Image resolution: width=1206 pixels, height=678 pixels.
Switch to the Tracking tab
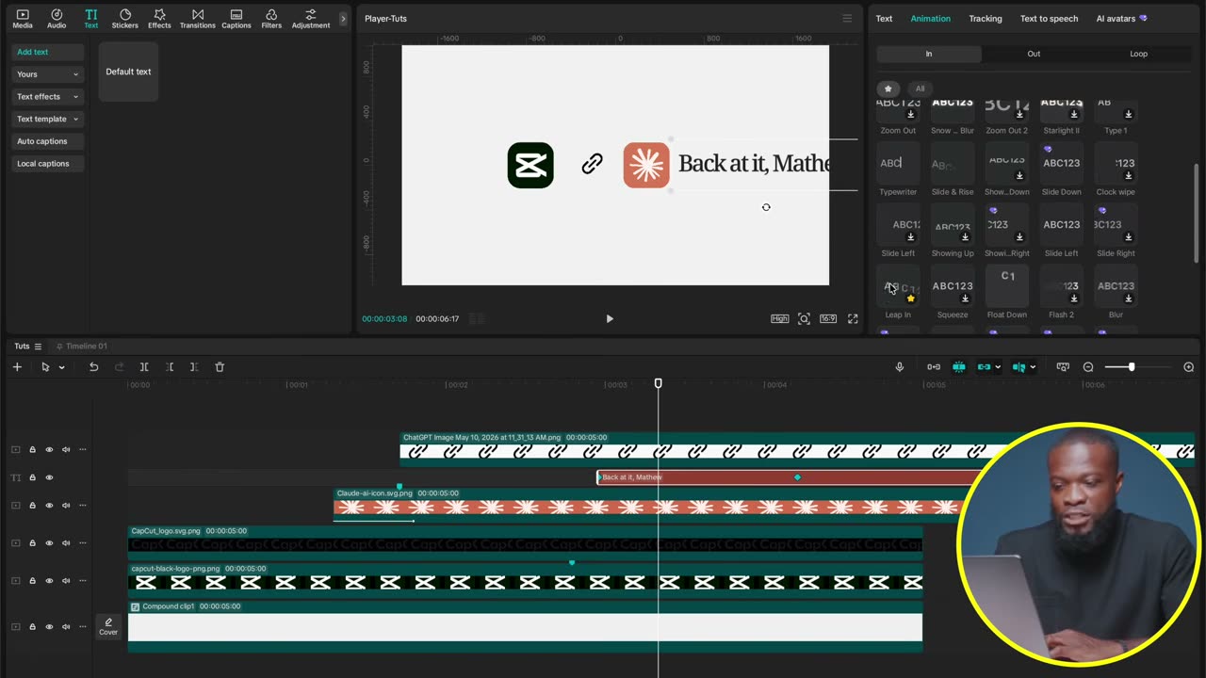pos(986,19)
